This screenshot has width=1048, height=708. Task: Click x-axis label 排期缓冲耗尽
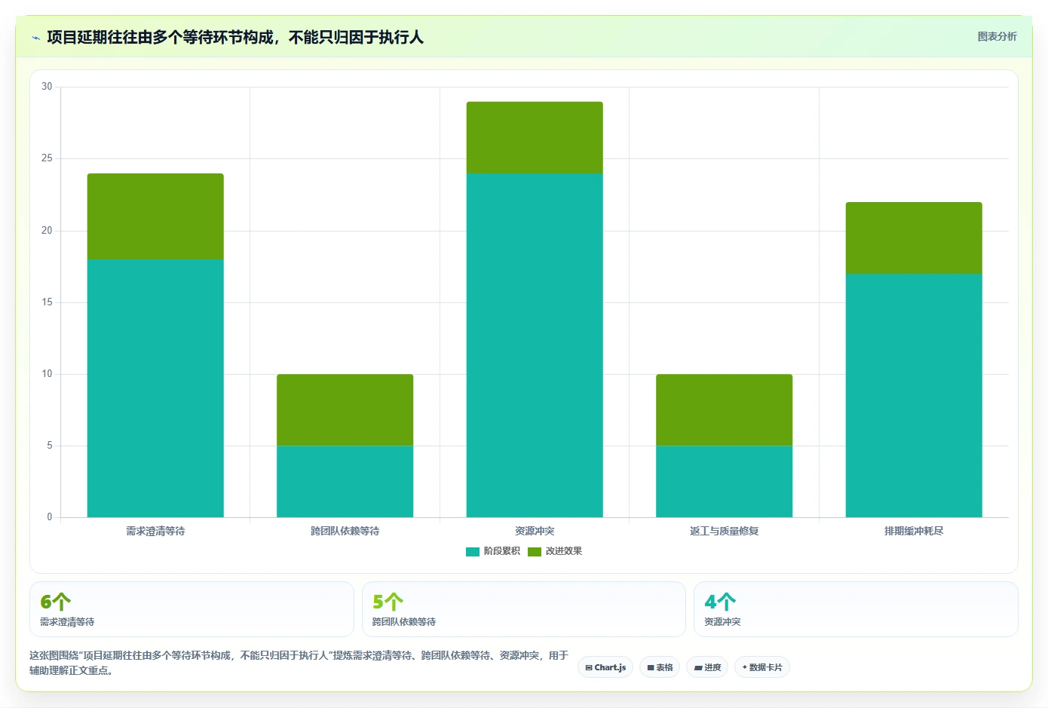pyautogui.click(x=914, y=532)
